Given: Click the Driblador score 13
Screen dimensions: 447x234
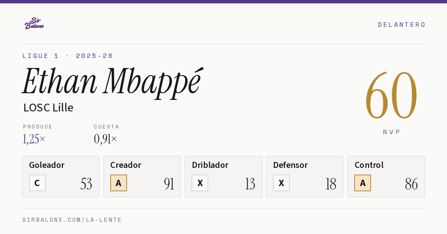Looking at the screenshot, I should [x=250, y=184].
